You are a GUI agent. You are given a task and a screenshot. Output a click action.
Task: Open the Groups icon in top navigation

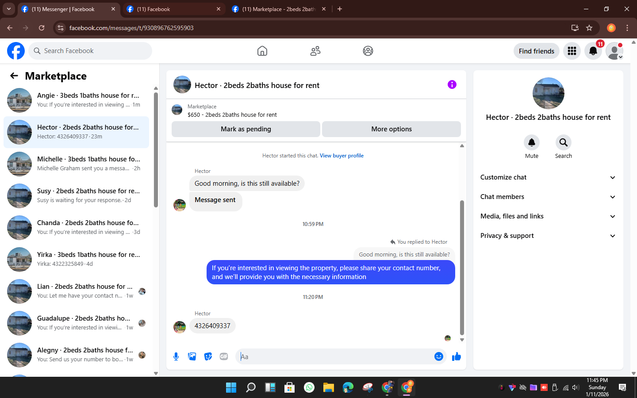(368, 51)
